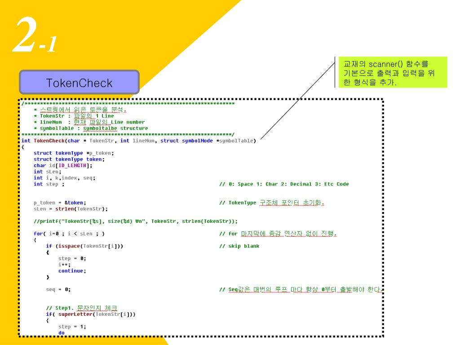Click the '// Seq' Korean comment line
The image size is (460, 345).
301,290
